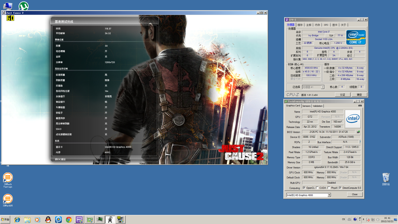Open the blue PPTV taskbar icon
This screenshot has height=224, width=398.
(58, 220)
